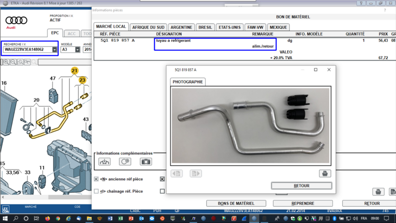The image size is (396, 223).
Task: Click the zoom to area magnifier icon
Action: (x=20, y=62)
